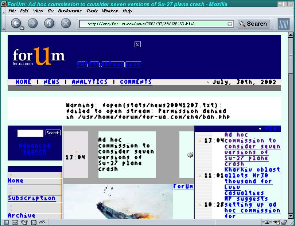The width and height of the screenshot is (295, 226).
Task: Click the Search button next to the URL bar
Action: 254,24
